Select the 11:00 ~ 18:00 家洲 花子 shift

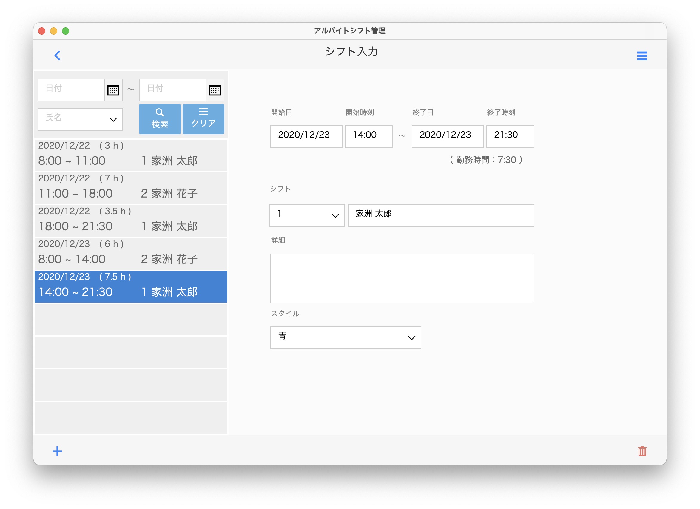(131, 188)
